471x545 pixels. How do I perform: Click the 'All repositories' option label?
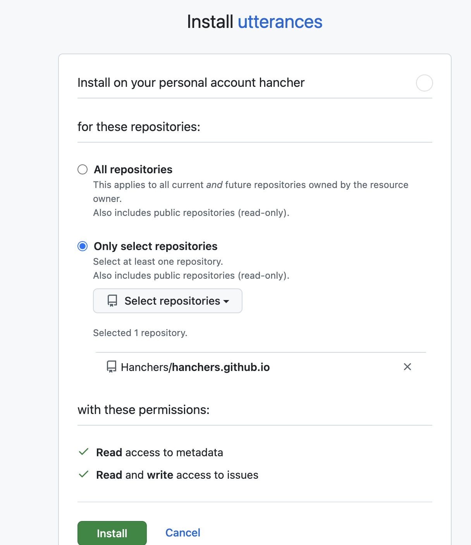tap(133, 169)
